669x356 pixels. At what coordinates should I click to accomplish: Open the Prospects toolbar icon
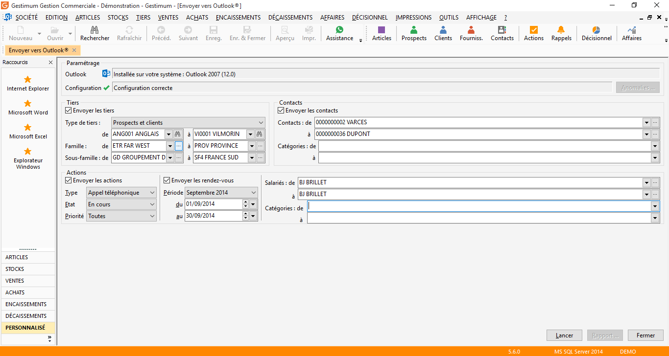coord(414,30)
